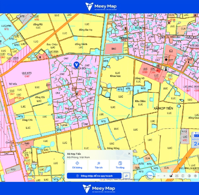This screenshot has height=195, width=199.
Task: Click the TMD commercial parcel
Action: point(27,144)
